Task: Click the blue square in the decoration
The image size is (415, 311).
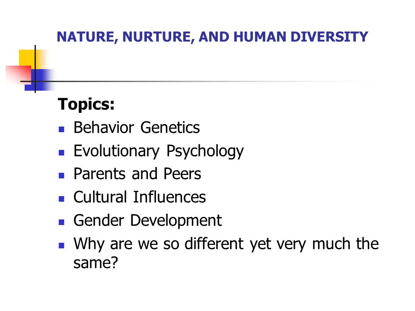Action: pyautogui.click(x=40, y=80)
